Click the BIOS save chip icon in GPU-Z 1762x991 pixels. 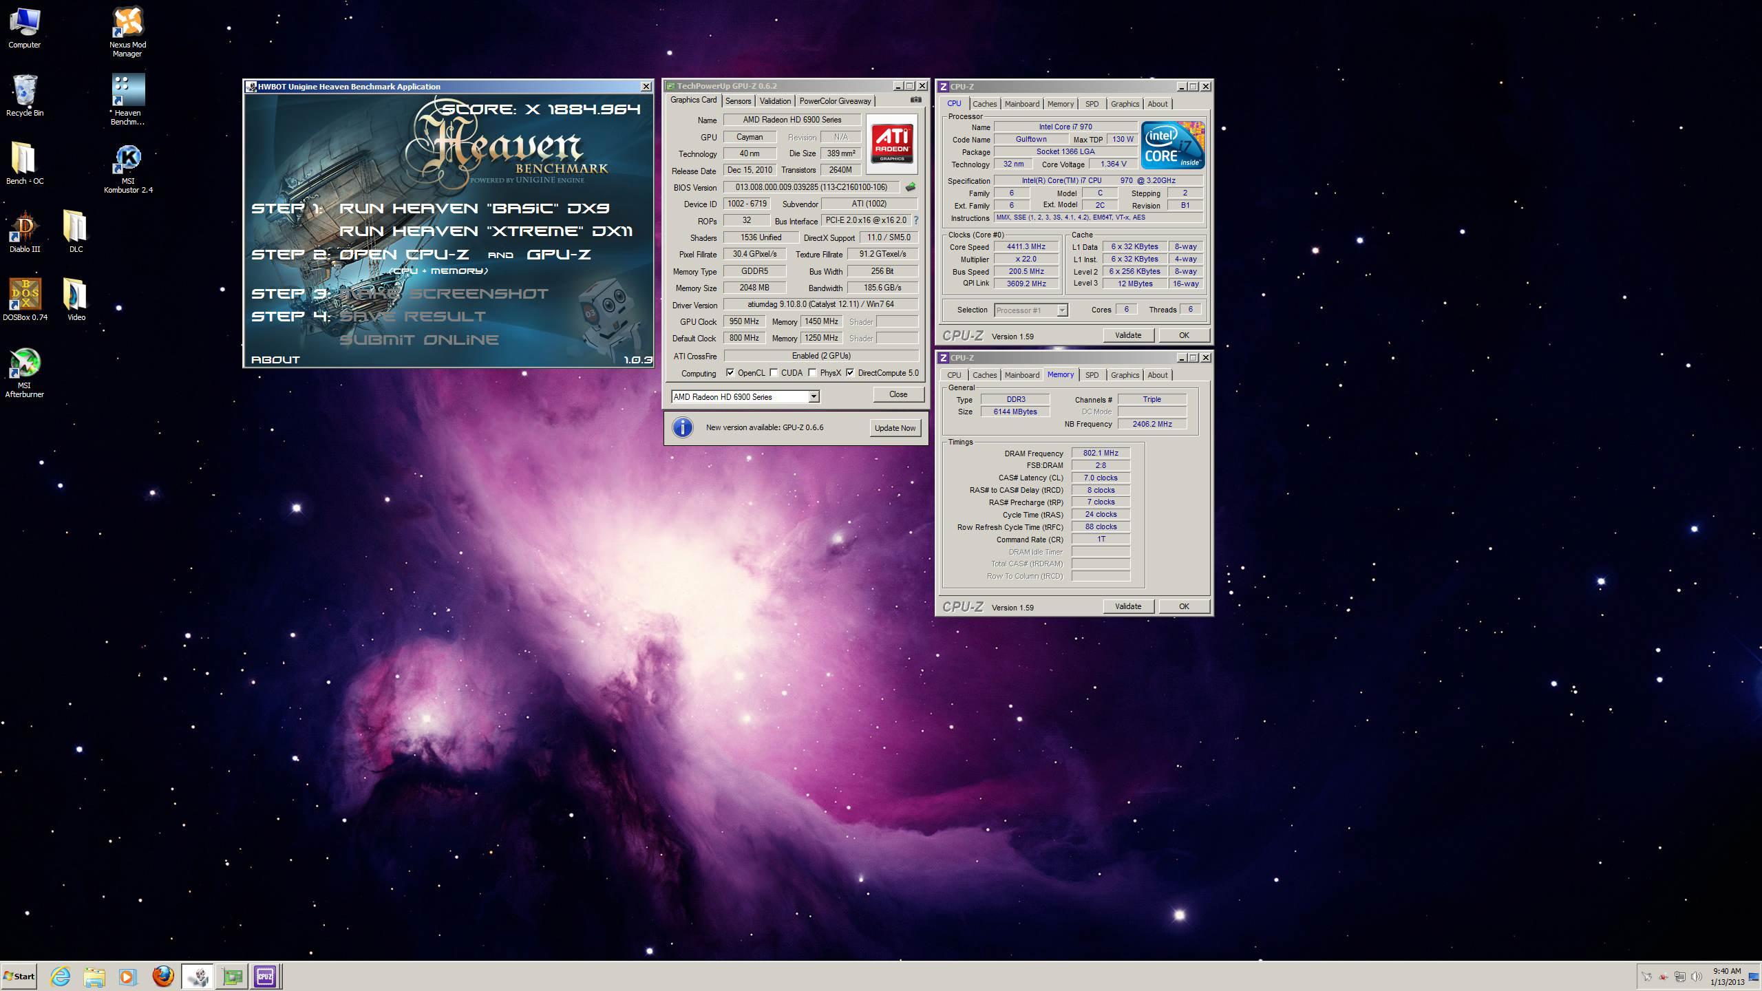pos(911,187)
